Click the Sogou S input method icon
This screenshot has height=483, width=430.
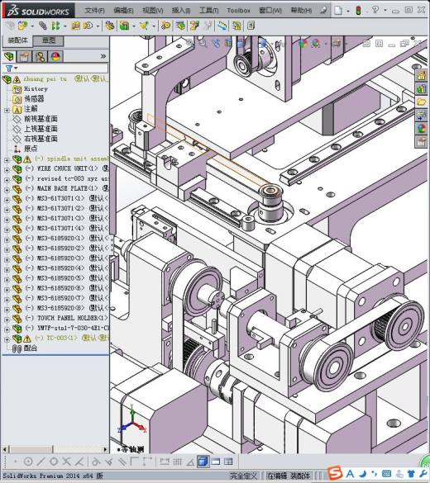coord(335,473)
